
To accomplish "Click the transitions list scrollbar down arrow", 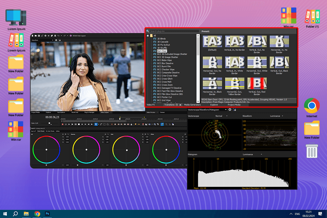I will (198, 102).
